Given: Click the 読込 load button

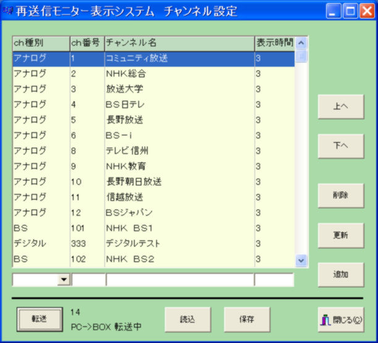Looking at the screenshot, I should click(188, 320).
